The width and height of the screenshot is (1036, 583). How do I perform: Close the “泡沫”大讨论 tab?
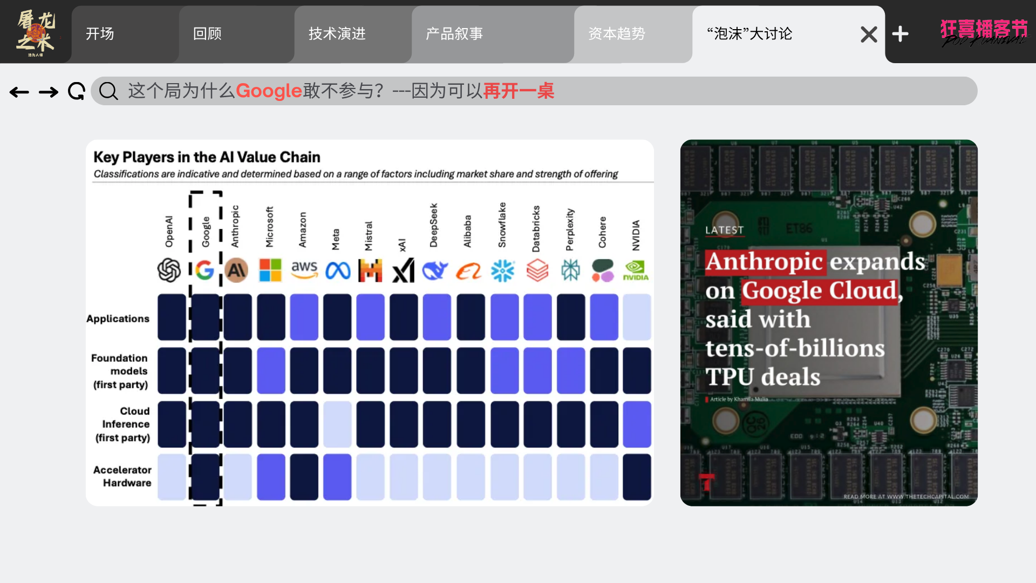(x=869, y=35)
